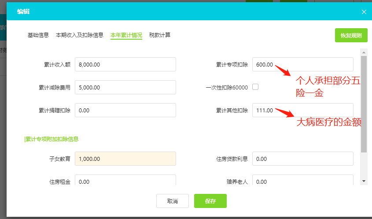
Task: Click the scrollbar down arrow
Action: coord(364,181)
